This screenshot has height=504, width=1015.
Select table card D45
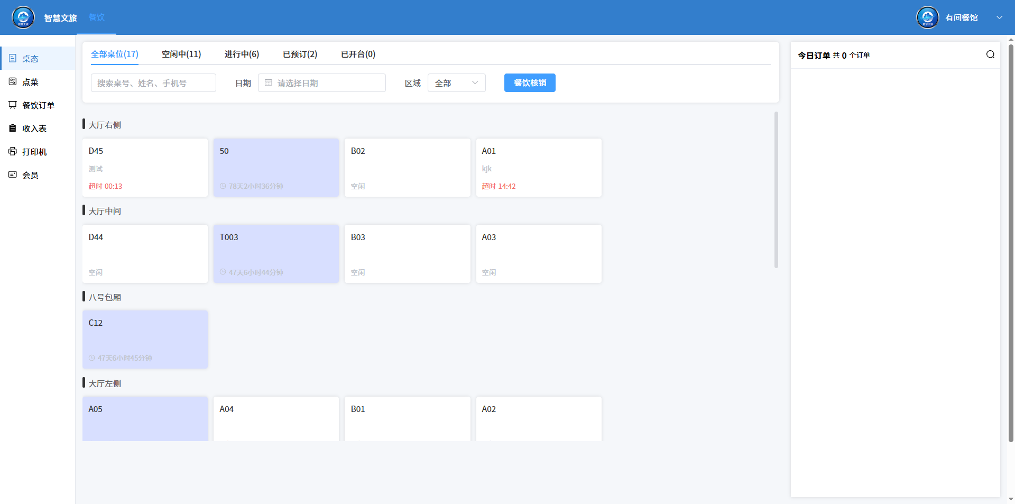click(145, 168)
